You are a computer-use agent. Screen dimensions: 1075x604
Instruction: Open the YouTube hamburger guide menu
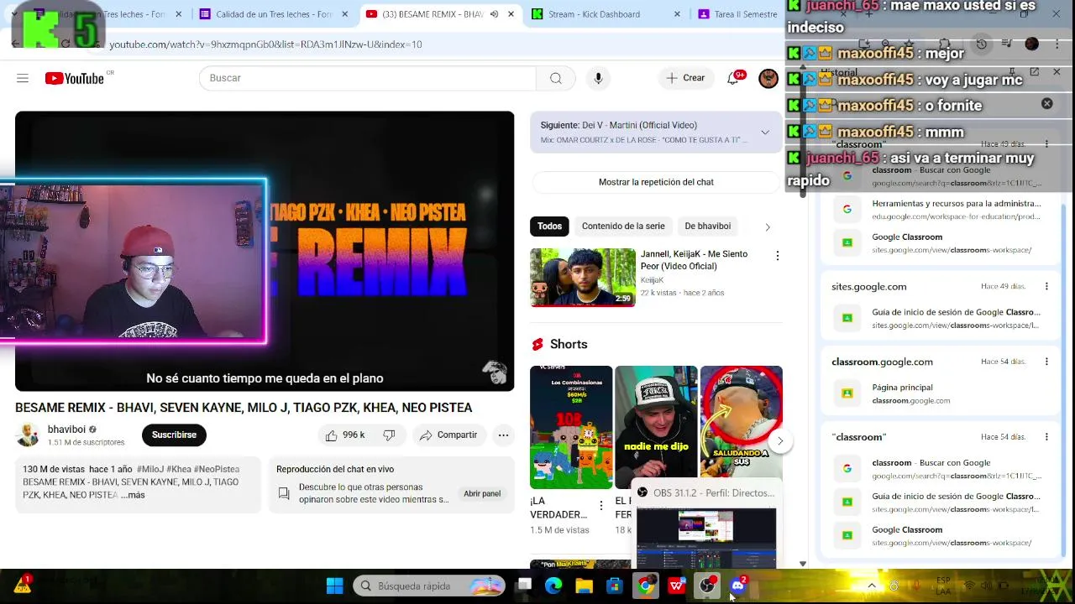[23, 78]
